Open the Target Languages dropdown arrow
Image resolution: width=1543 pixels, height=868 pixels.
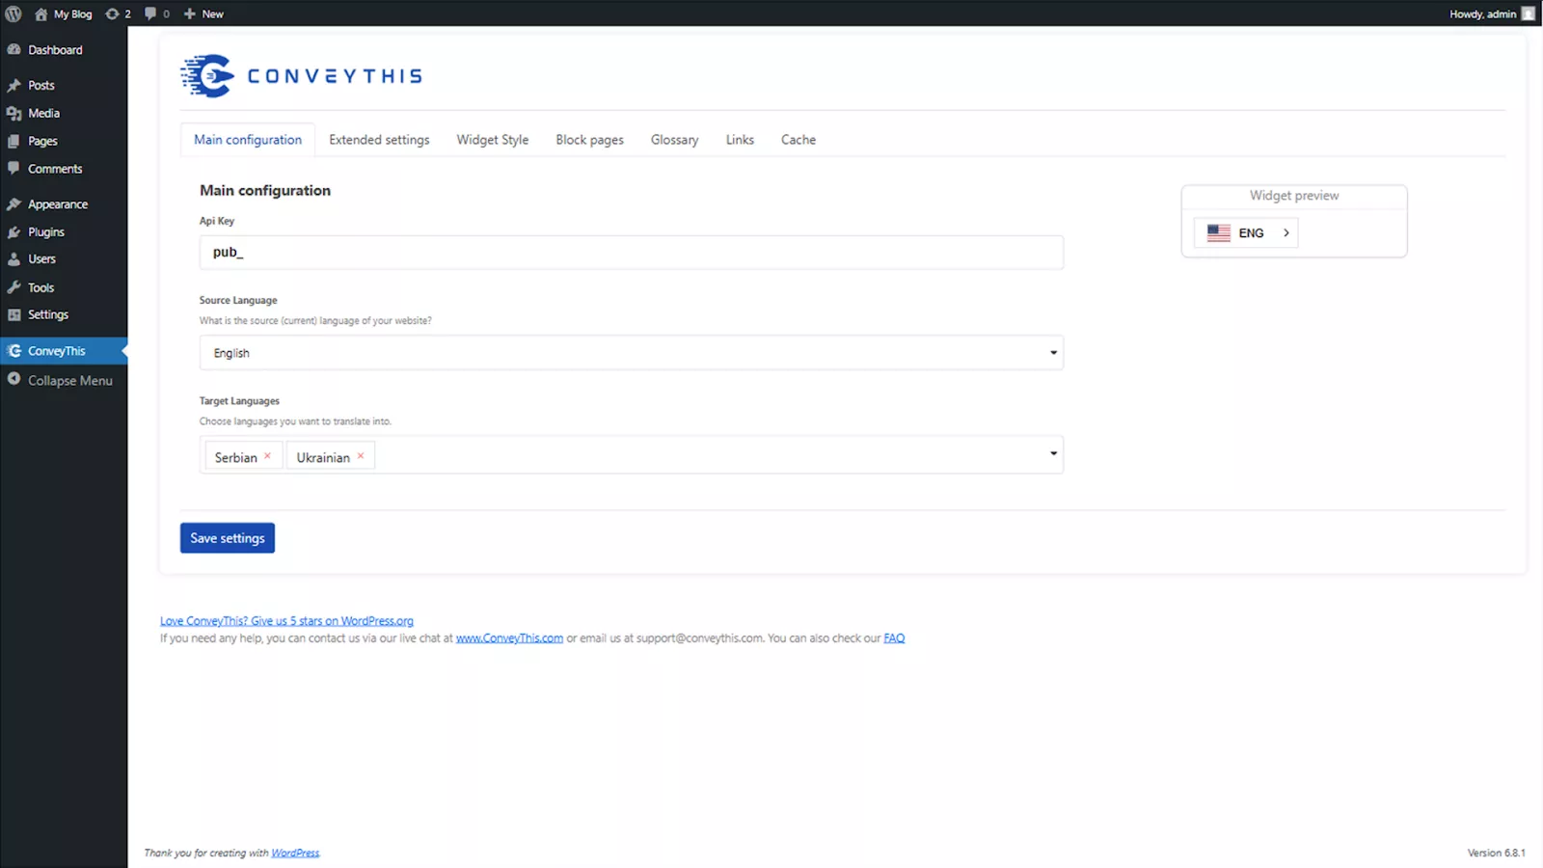pyautogui.click(x=1053, y=453)
